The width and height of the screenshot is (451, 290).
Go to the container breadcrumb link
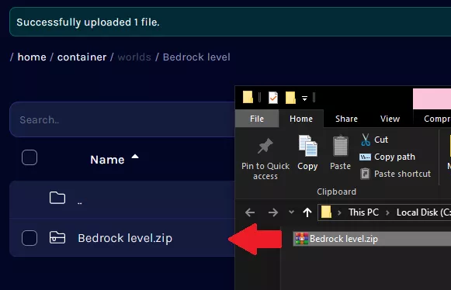click(x=82, y=57)
